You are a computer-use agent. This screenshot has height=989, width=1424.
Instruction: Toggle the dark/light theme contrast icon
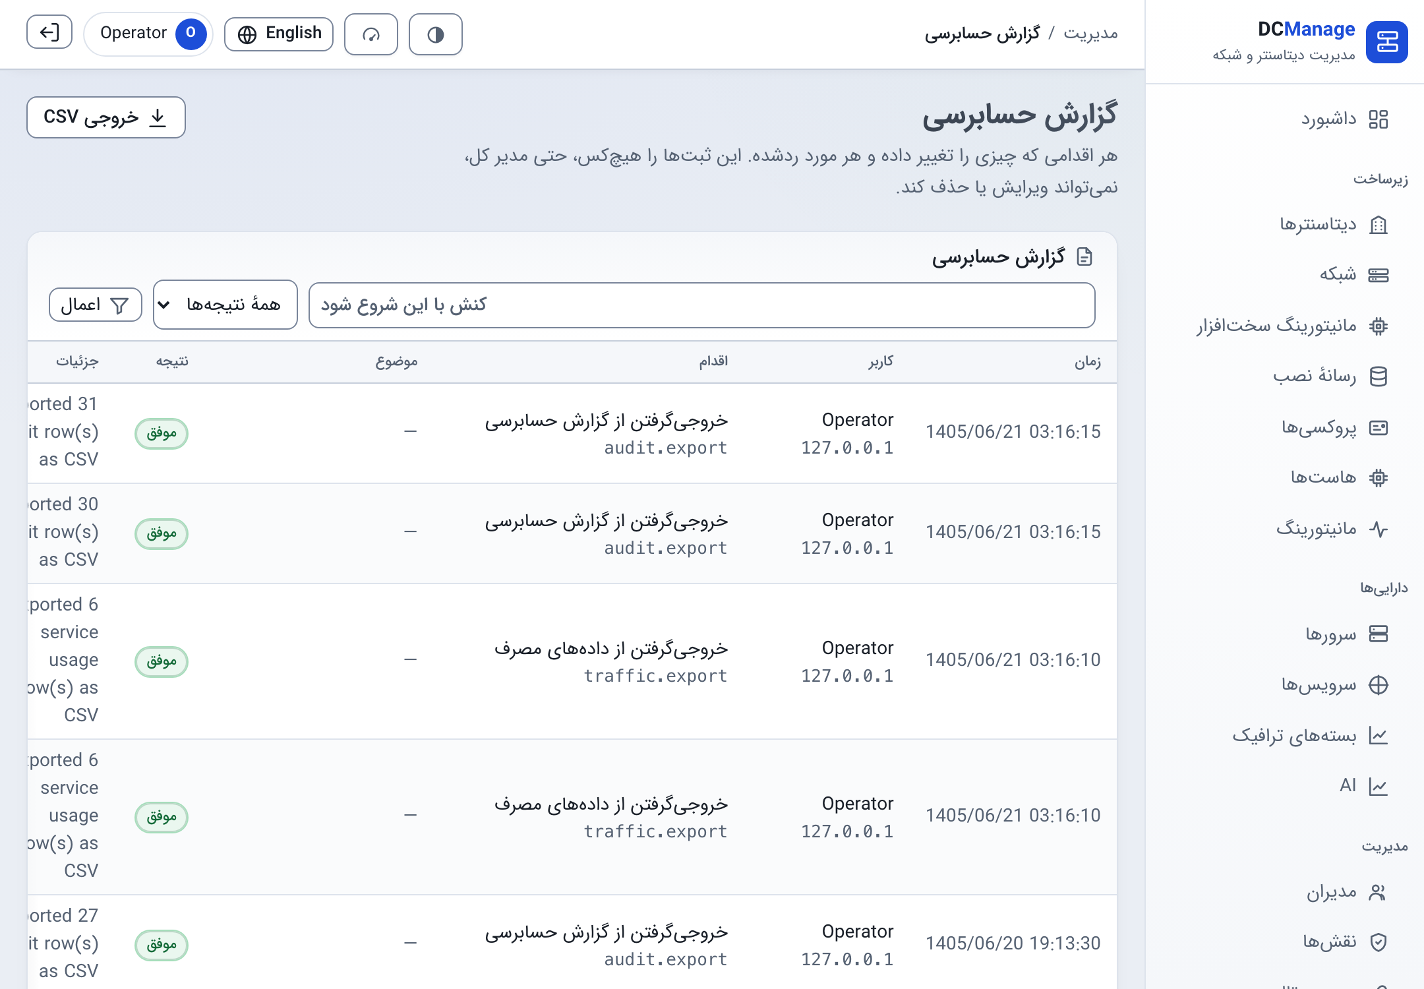tap(435, 34)
